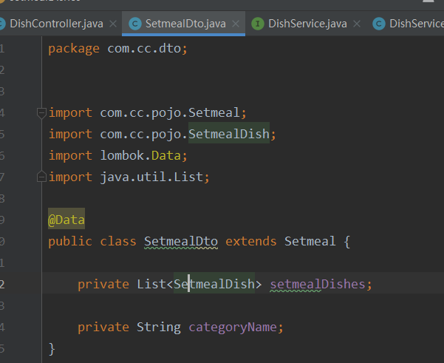Viewport: 444px width, 363px height.
Task: Click the class icon of SetmealDto.java tab
Action: tap(135, 24)
